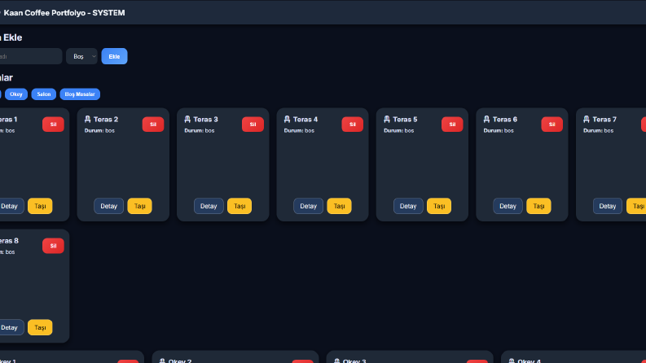Screen dimensions: 646x363
Task: Show only Boş Masalar
Action: 80,94
